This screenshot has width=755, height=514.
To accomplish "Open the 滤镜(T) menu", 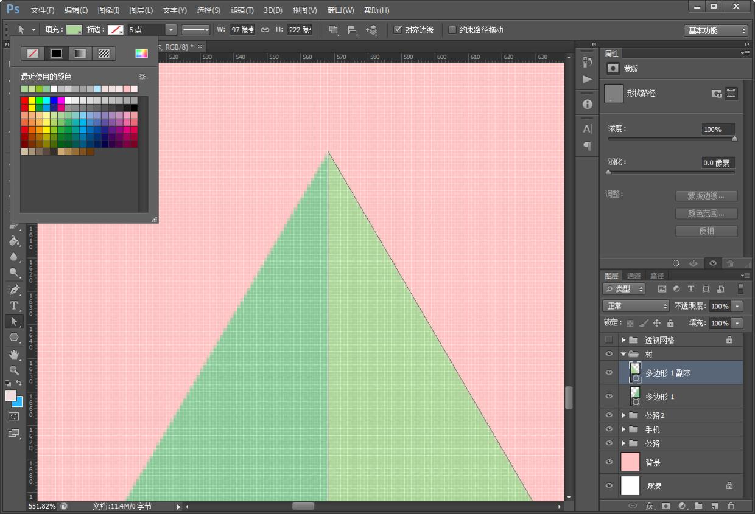I will click(x=242, y=10).
